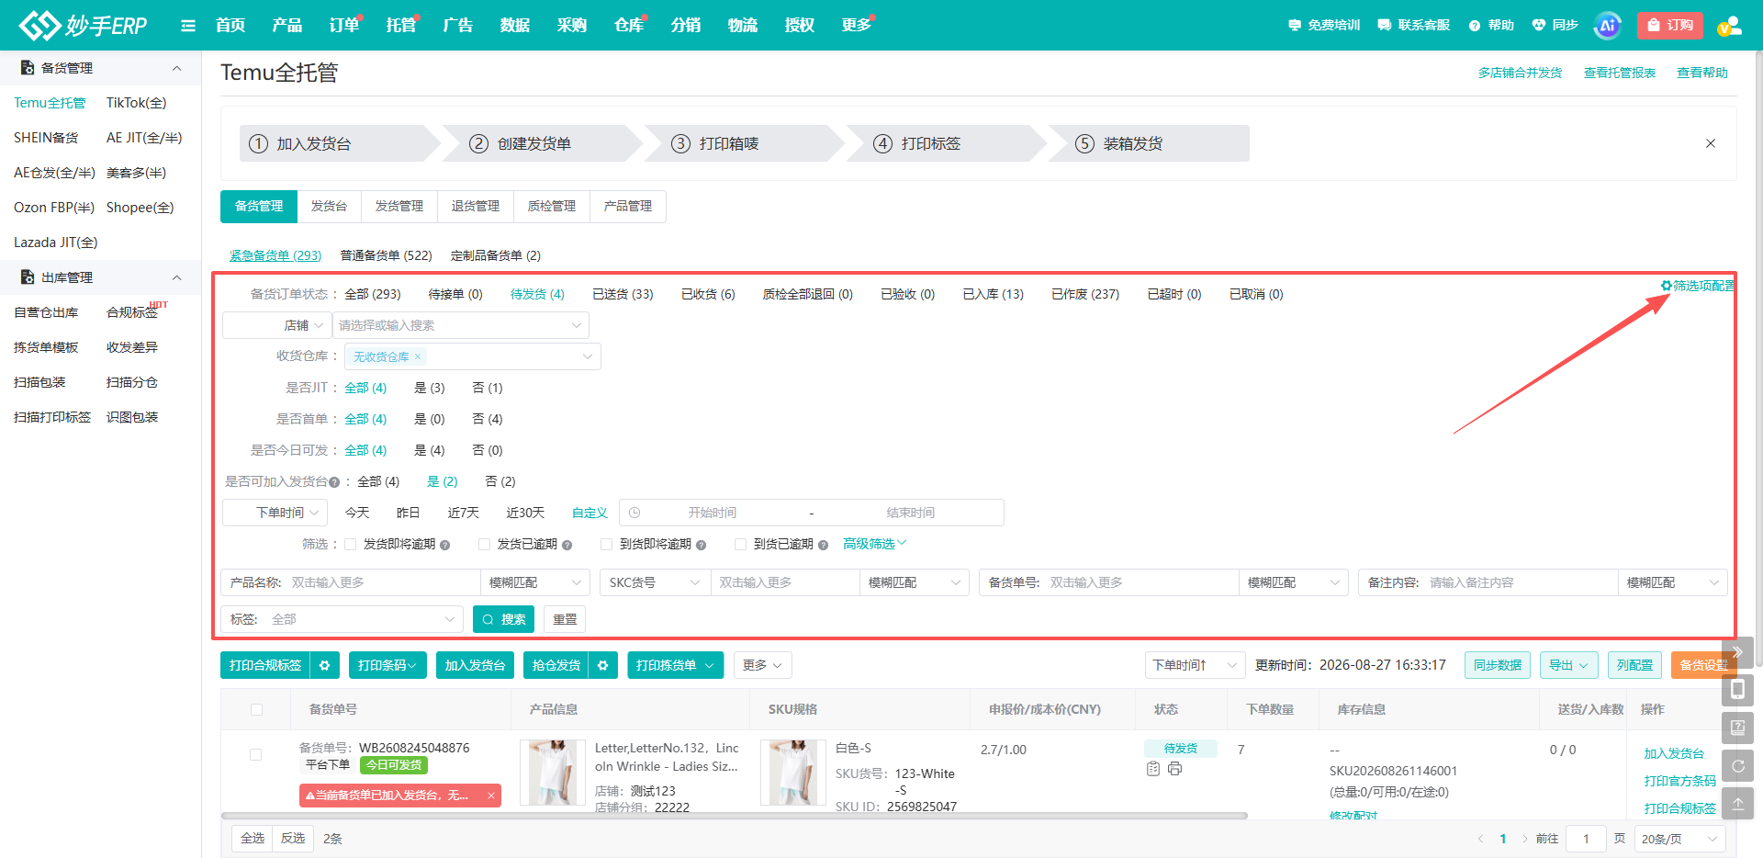Image resolution: width=1763 pixels, height=858 pixels.
Task: Open the 标签 dropdown
Action: click(x=342, y=619)
